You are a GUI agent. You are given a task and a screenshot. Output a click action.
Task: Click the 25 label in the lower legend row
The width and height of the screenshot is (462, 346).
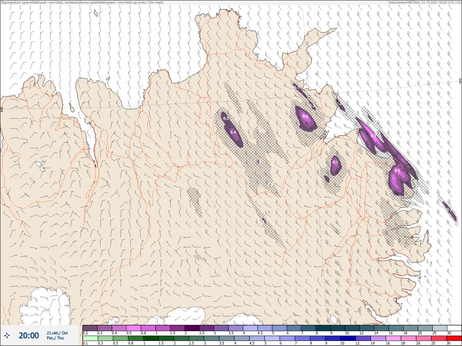[433, 343]
